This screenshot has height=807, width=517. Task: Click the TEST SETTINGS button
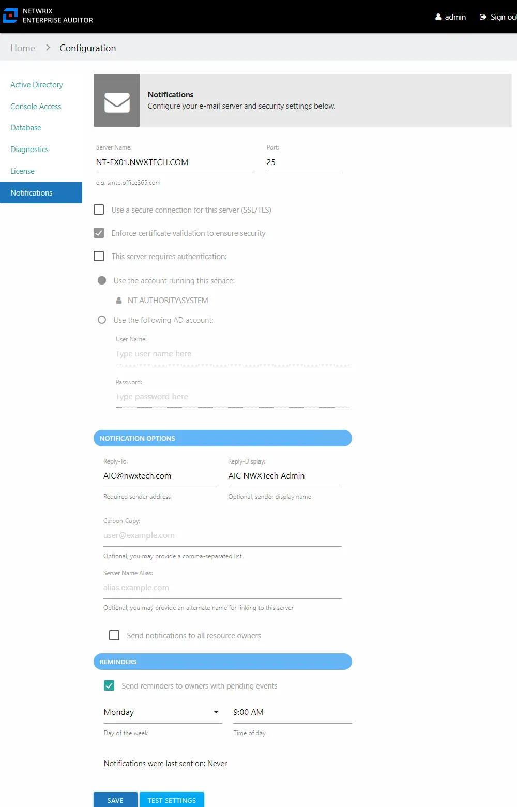172,800
